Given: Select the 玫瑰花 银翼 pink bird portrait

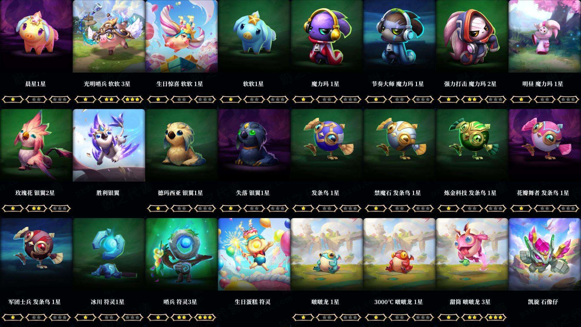Looking at the screenshot, I should pyautogui.click(x=36, y=145).
